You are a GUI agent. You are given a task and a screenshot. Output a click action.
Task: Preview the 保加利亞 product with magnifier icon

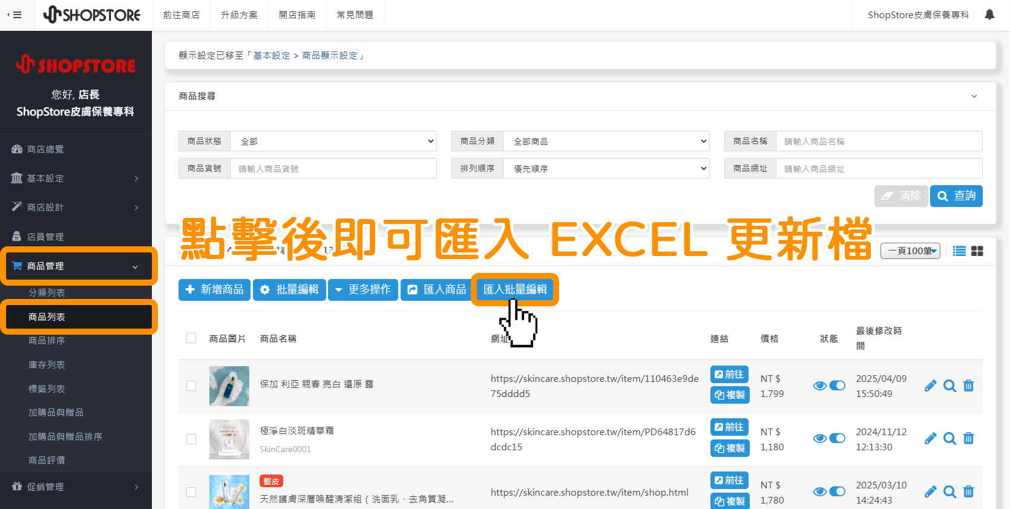(x=950, y=386)
